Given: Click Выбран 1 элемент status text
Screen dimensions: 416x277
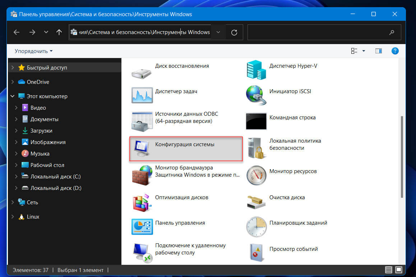Looking at the screenshot, I should coord(80,270).
